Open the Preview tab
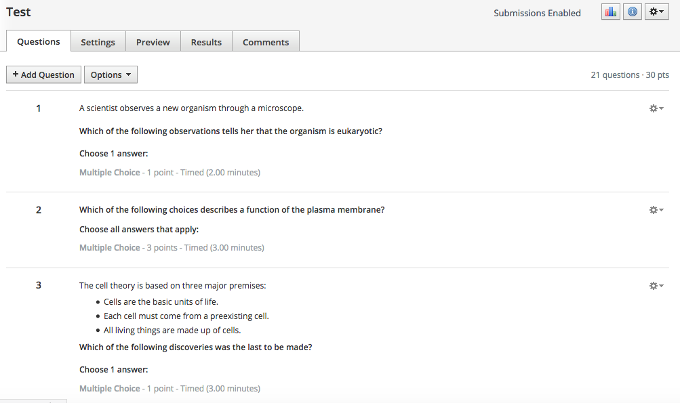 [x=153, y=42]
